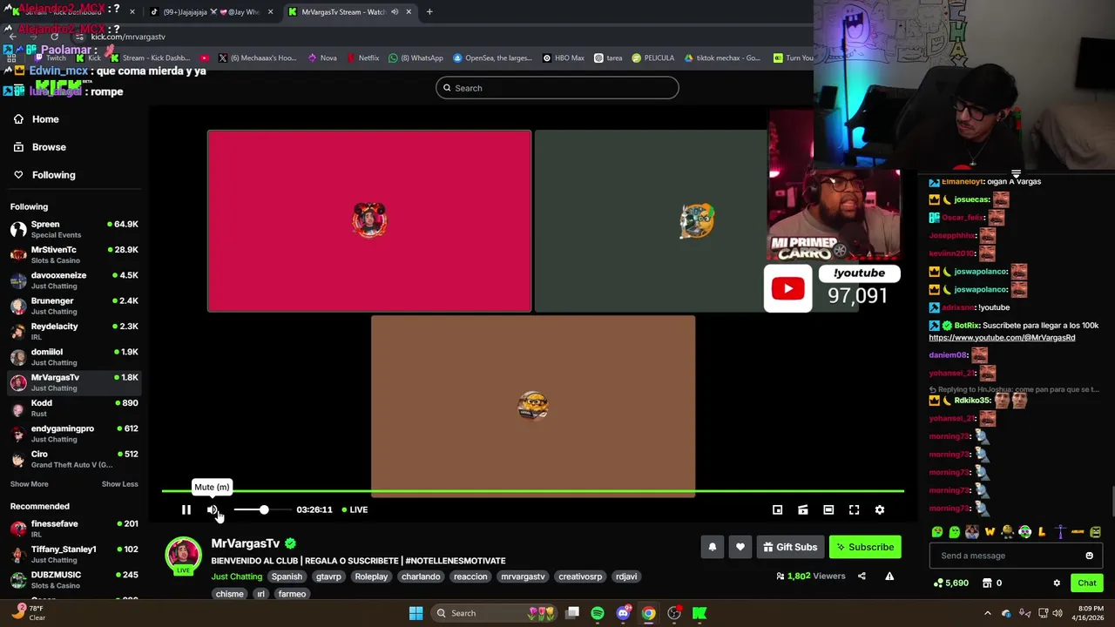
Task: Show hidden system tray icons
Action: coord(987,613)
